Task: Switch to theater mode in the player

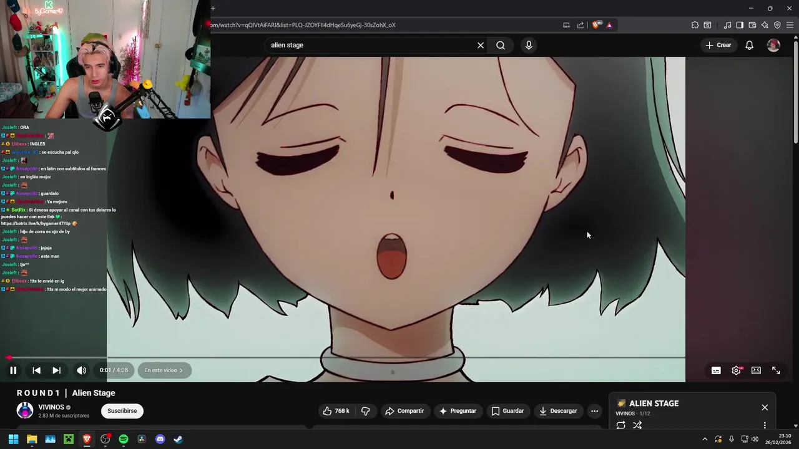Action: point(756,370)
